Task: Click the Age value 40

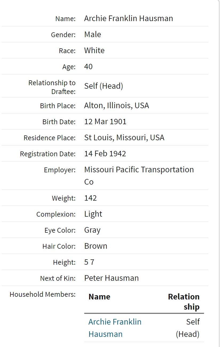Action: coord(88,67)
